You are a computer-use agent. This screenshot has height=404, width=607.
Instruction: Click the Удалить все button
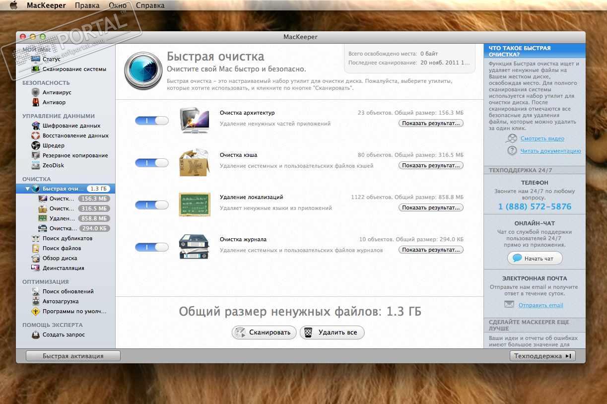tap(332, 333)
